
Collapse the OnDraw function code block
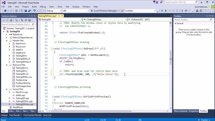click(53, 48)
